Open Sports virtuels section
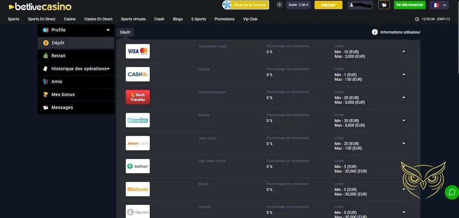 coord(133,19)
